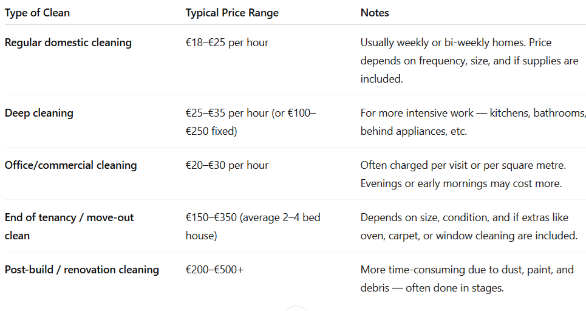Click the note about dust, paint, and debris

(467, 278)
